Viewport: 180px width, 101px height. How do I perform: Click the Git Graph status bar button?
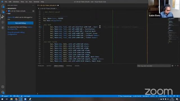[x=27, y=96]
